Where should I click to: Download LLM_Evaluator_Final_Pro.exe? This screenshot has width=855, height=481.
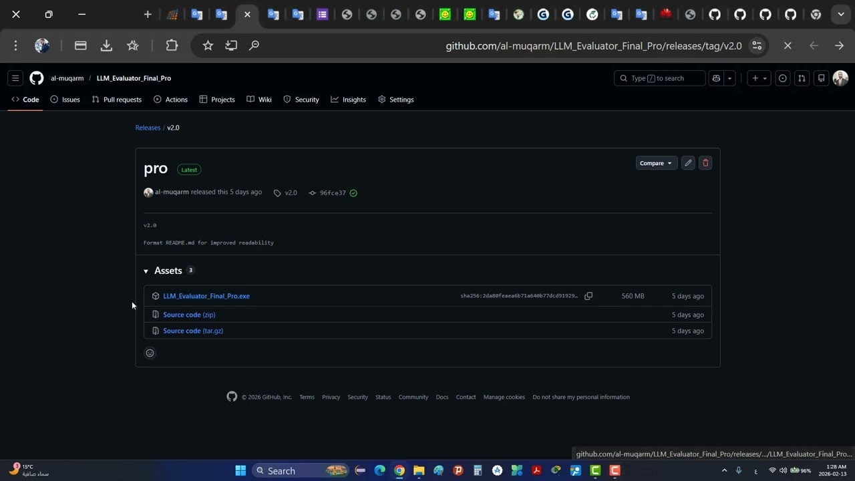pos(206,296)
